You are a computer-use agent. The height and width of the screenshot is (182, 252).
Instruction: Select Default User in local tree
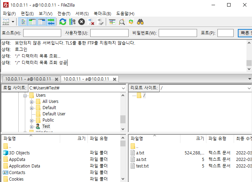point(54,114)
